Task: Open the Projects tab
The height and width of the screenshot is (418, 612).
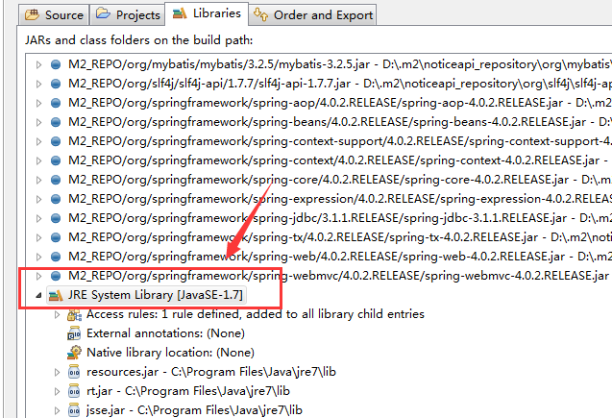Action: 128,14
